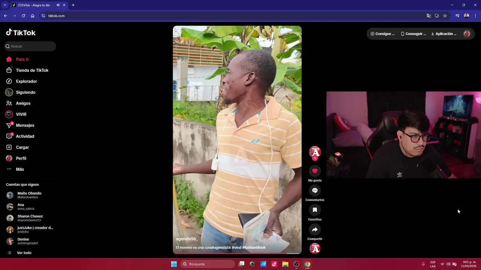Click the Conseguir app phone button
Image resolution: width=481 pixels, height=270 pixels.
[x=413, y=34]
